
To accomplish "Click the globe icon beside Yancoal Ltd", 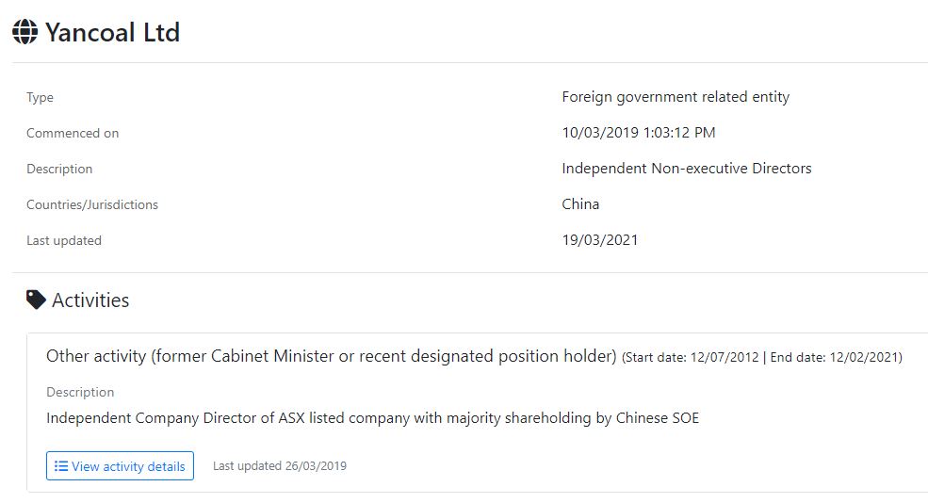I will tap(25, 32).
